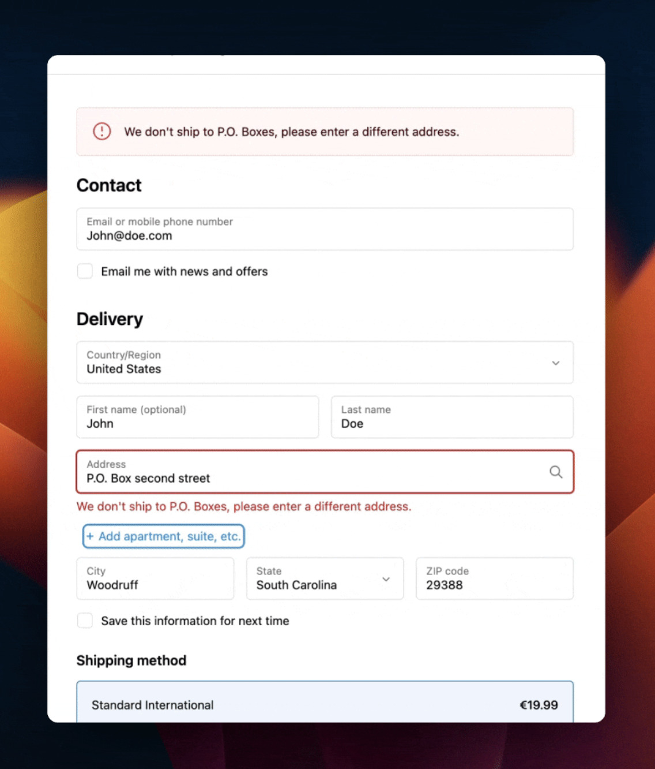655x769 pixels.
Task: Click the plus icon before Add apartment
Action: pos(90,536)
